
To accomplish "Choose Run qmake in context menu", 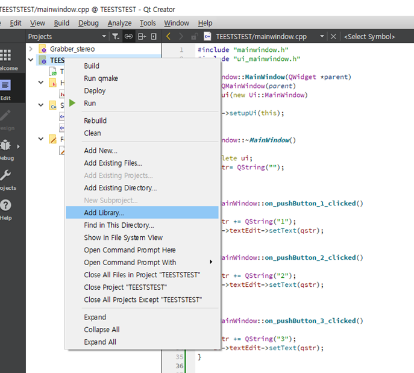I will click(101, 78).
